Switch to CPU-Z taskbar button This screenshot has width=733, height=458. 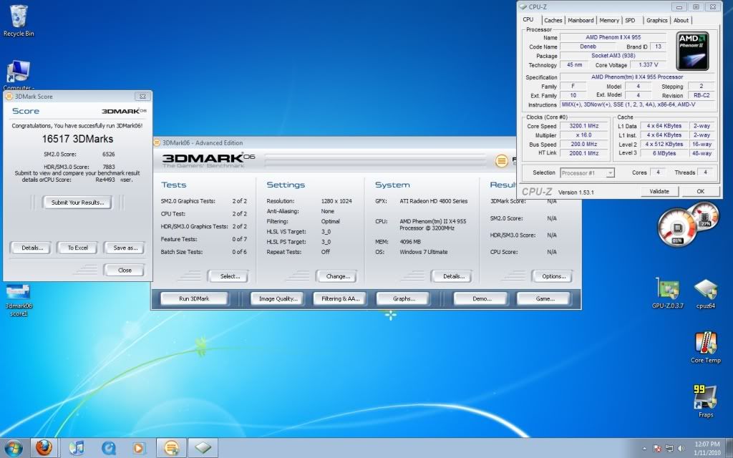coord(203,448)
